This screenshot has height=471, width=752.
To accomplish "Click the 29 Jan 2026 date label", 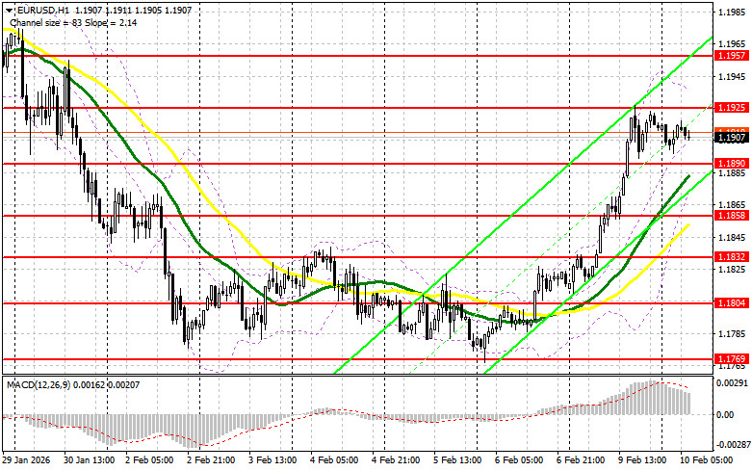I will [x=26, y=460].
